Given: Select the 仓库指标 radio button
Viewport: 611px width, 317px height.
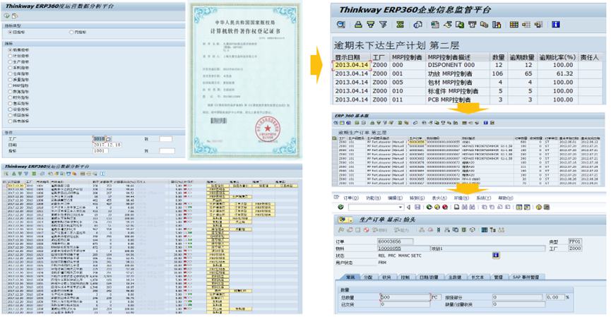Looking at the screenshot, I should point(10,73).
